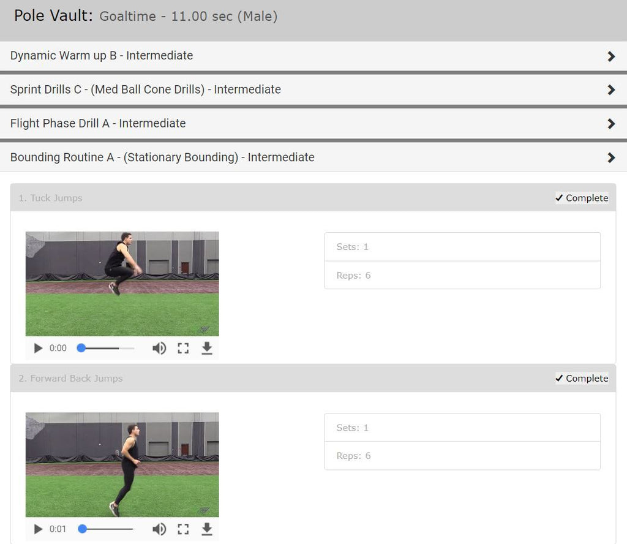Viewport: 627px width, 544px height.
Task: Toggle Complete check for Forward Back Jumps
Action: point(582,379)
